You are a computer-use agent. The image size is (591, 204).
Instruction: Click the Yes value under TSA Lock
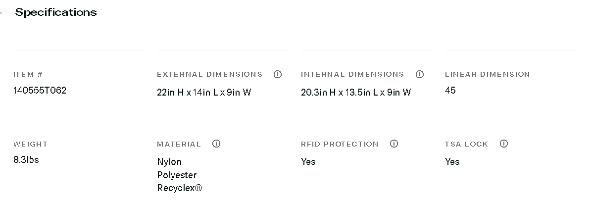[452, 161]
